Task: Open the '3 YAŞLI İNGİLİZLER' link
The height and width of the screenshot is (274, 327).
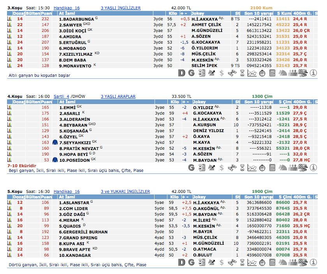Action: pyautogui.click(x=121, y=8)
